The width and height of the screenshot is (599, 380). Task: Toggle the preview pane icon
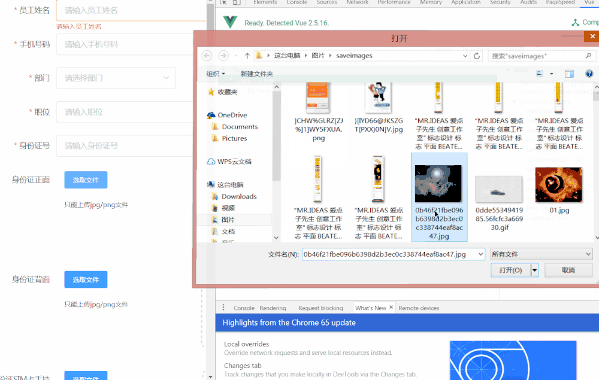point(569,74)
